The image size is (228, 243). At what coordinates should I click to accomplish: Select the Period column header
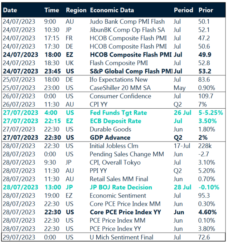[183, 10]
